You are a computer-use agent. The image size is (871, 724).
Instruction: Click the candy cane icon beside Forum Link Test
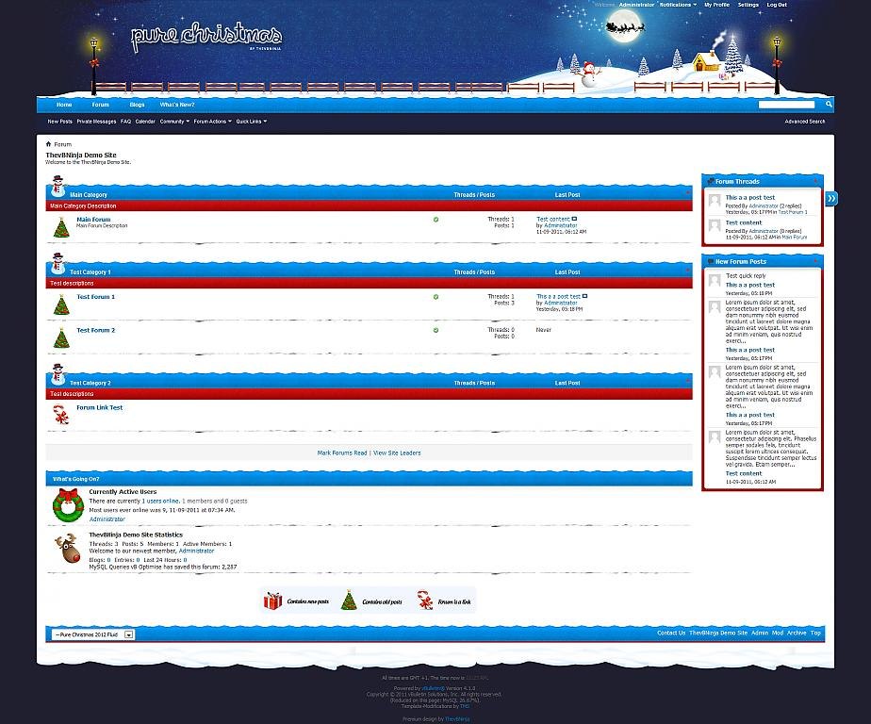60,415
